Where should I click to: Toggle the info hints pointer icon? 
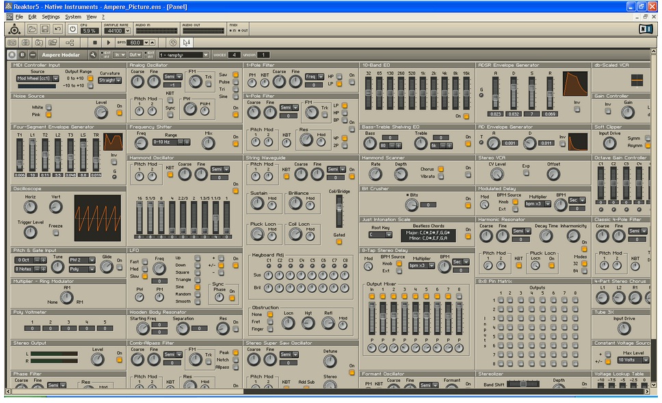186,42
